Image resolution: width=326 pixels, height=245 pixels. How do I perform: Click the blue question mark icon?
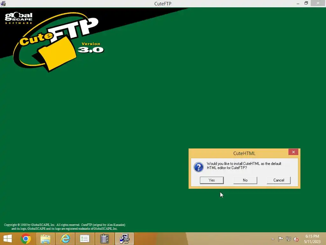(199, 167)
